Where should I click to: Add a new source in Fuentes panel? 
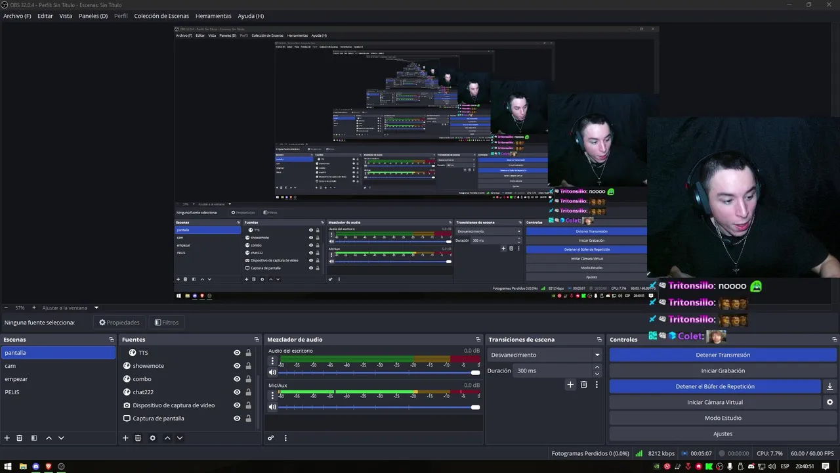point(125,438)
